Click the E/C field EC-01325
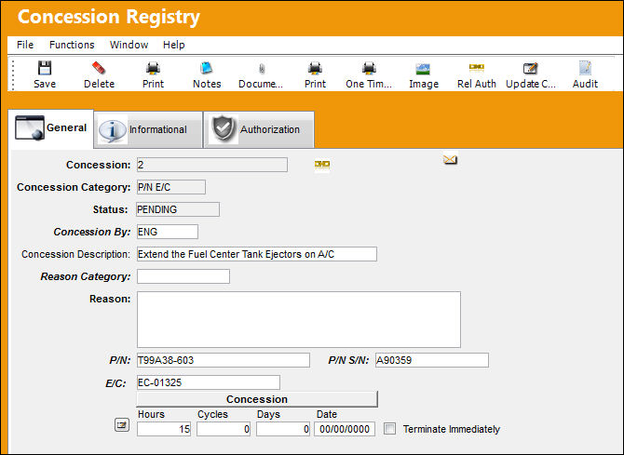Viewport: 624px width, 455px height. click(208, 382)
